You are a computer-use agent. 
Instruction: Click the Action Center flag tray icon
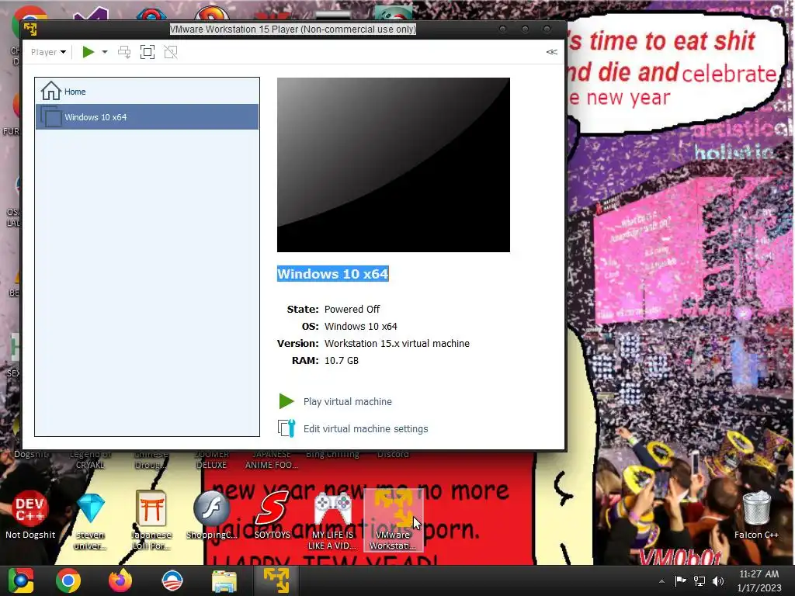click(x=680, y=580)
